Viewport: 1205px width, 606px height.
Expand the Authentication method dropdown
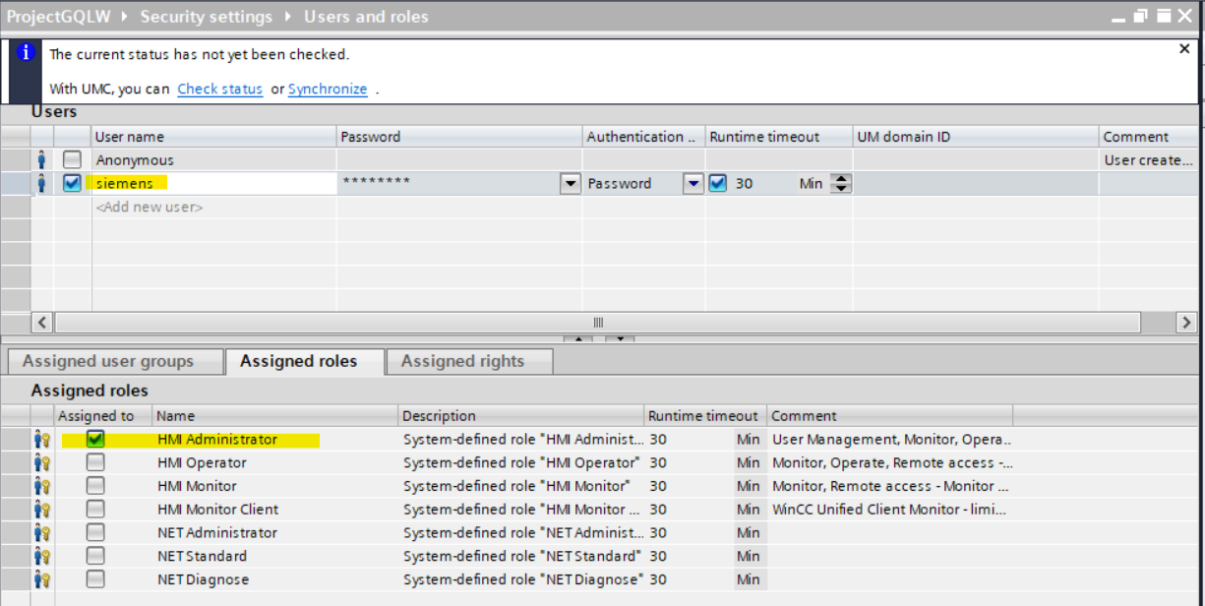click(693, 184)
